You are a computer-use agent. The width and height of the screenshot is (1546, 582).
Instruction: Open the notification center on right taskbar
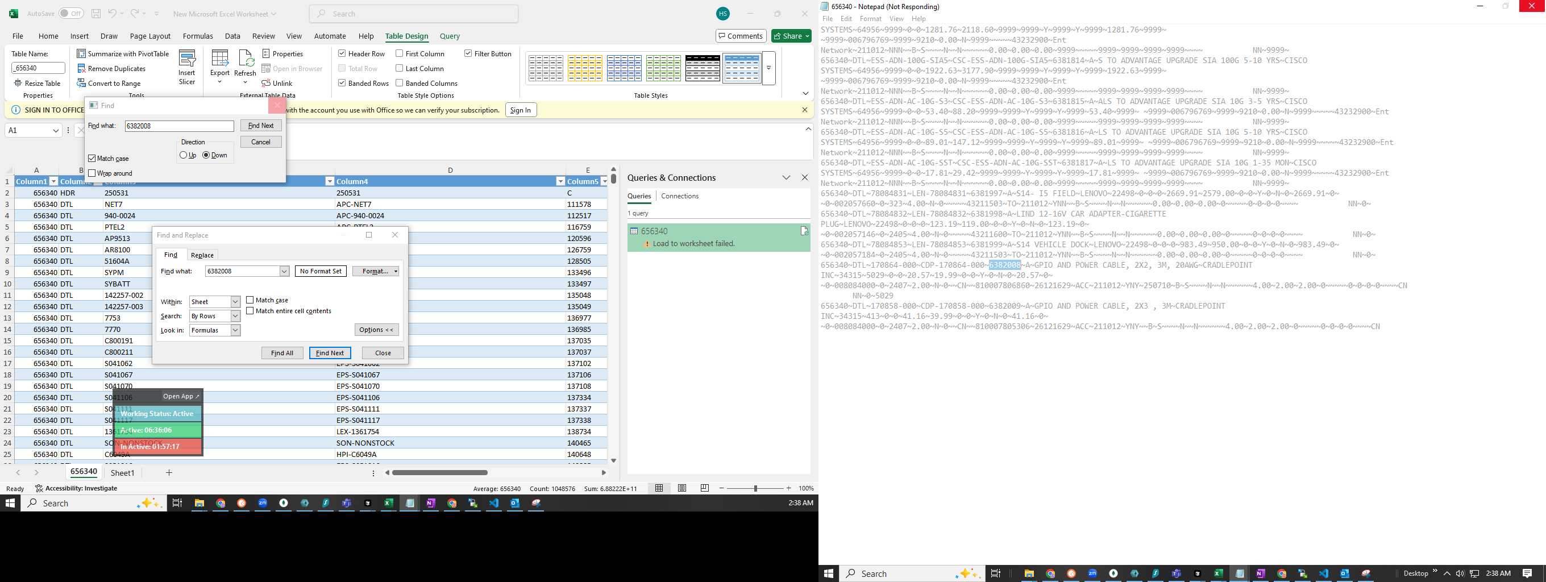pos(1527,573)
